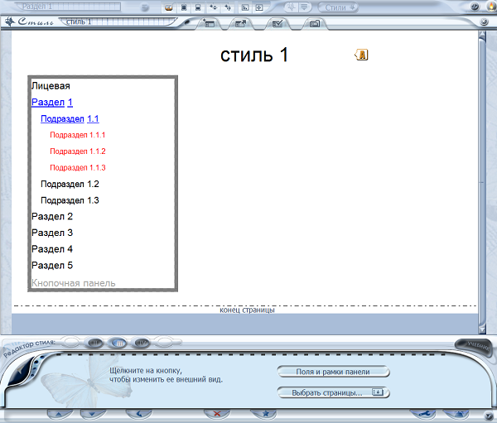Image resolution: width=497 pixels, height=423 pixels.
Task: Click the red X delete button in bottom bar
Action: (x=217, y=412)
